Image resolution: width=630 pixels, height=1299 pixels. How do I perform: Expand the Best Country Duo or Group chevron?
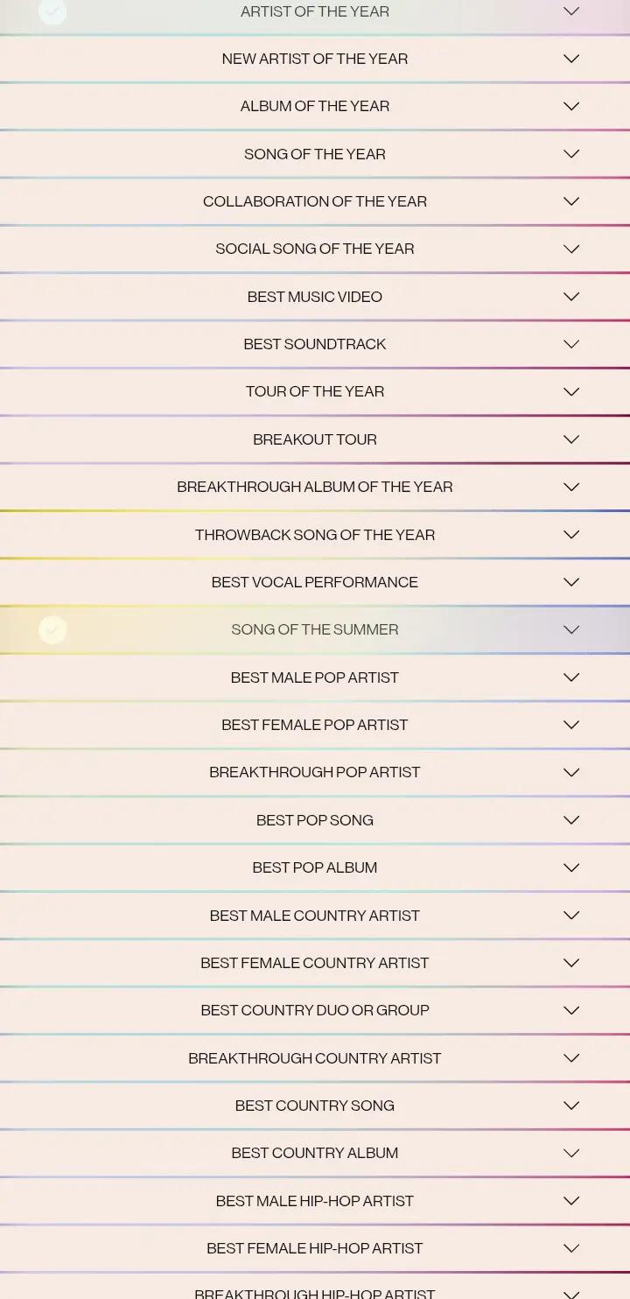tap(571, 1010)
